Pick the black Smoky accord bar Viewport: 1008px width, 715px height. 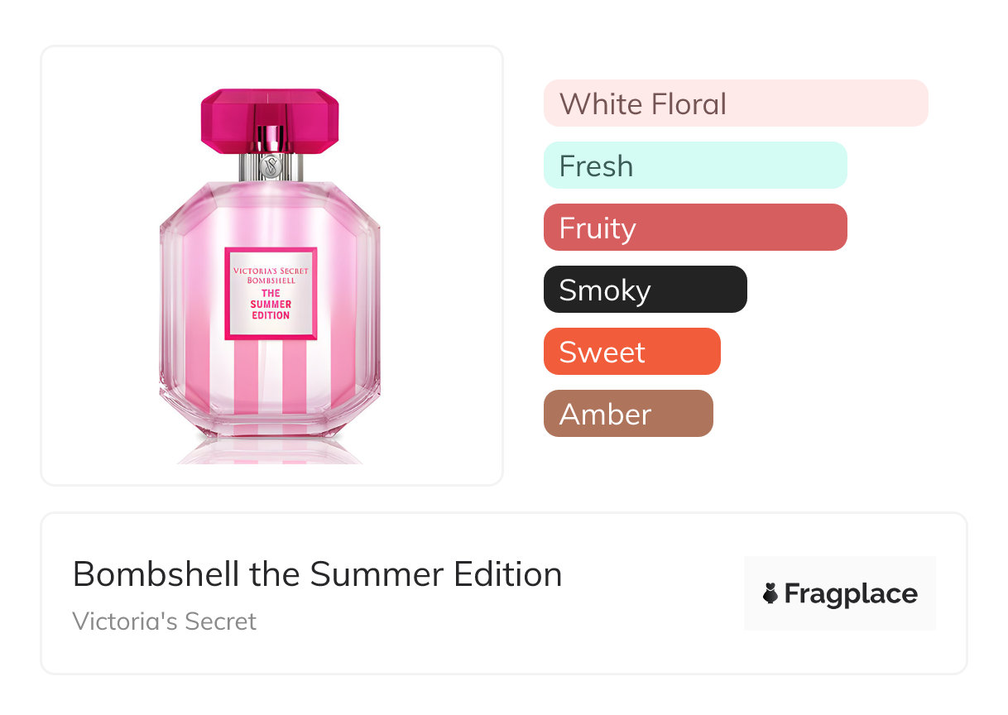point(645,290)
